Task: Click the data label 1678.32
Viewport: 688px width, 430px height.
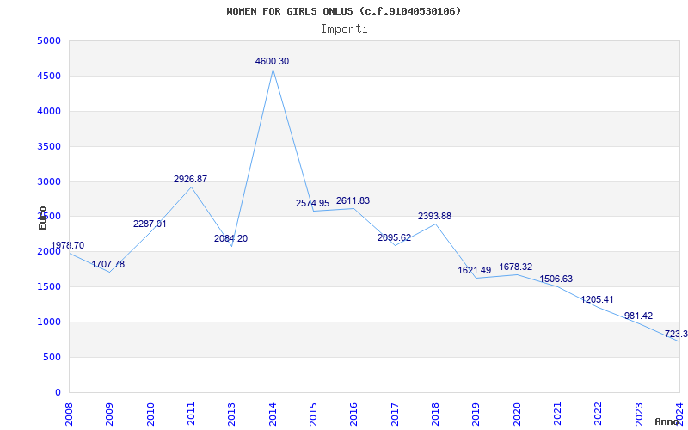Action: coord(515,267)
